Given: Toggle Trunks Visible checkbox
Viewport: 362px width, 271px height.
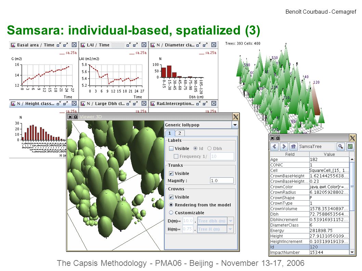Looking at the screenshot, I should [x=171, y=174].
